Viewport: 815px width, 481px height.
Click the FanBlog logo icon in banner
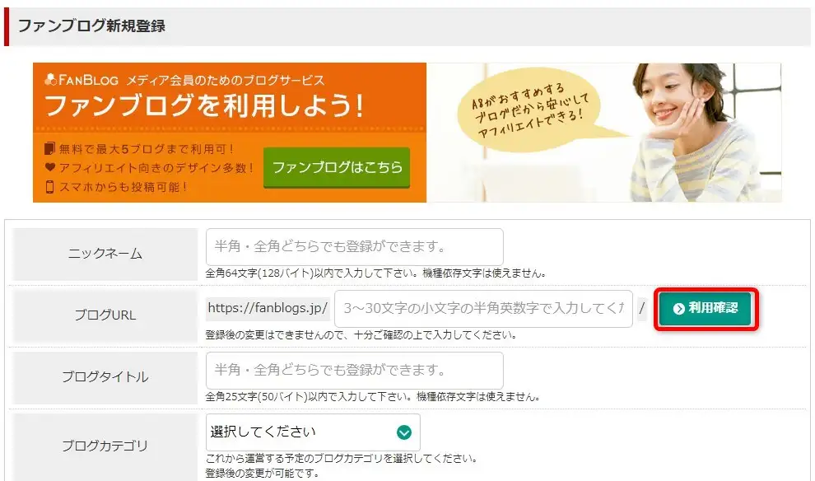click(50, 80)
